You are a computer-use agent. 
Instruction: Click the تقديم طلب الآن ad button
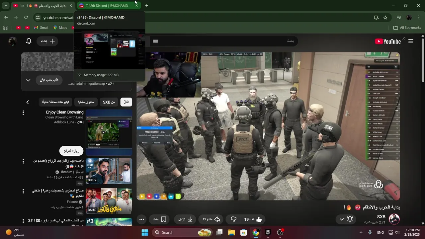(49, 80)
